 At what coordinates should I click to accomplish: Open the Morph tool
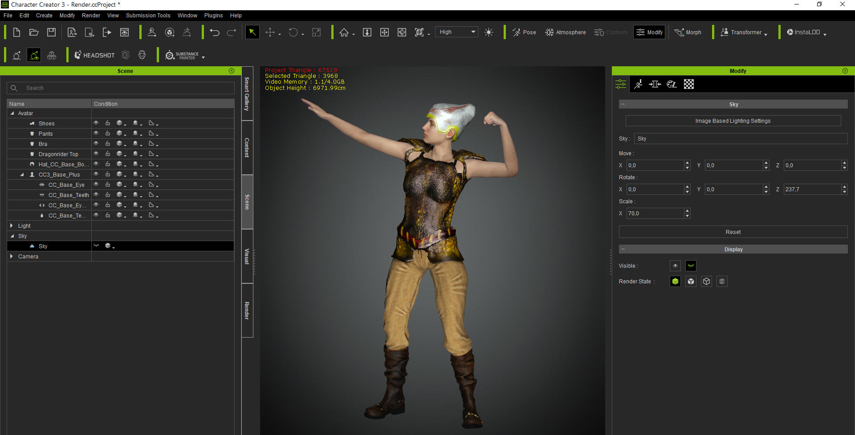pyautogui.click(x=688, y=32)
